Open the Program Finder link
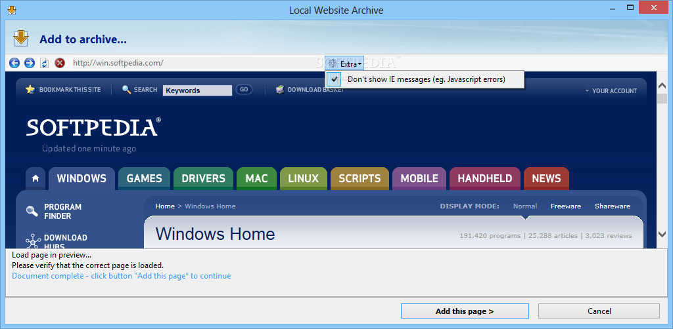Screen dimensions: 673x329 click(62, 211)
